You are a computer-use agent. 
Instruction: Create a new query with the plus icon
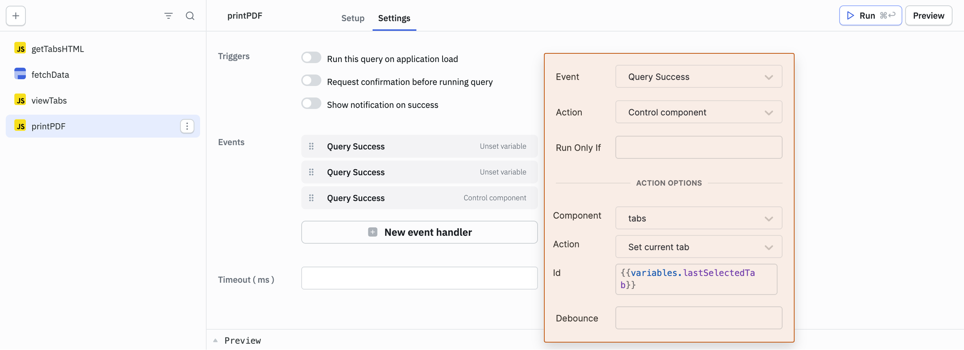(x=15, y=16)
